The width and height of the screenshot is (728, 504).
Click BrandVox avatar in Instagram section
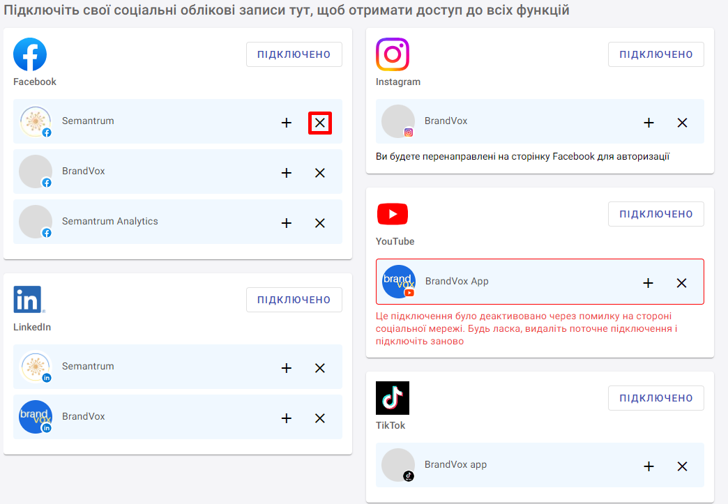point(398,121)
